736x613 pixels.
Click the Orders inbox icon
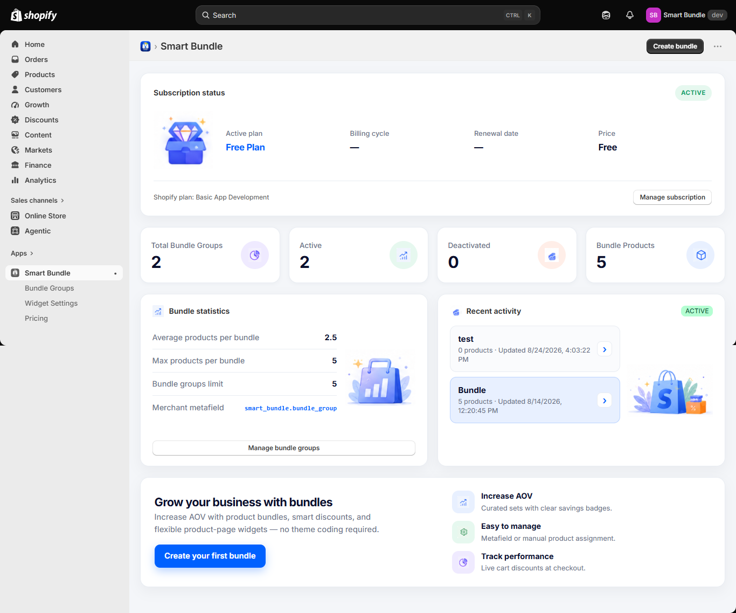[15, 59]
